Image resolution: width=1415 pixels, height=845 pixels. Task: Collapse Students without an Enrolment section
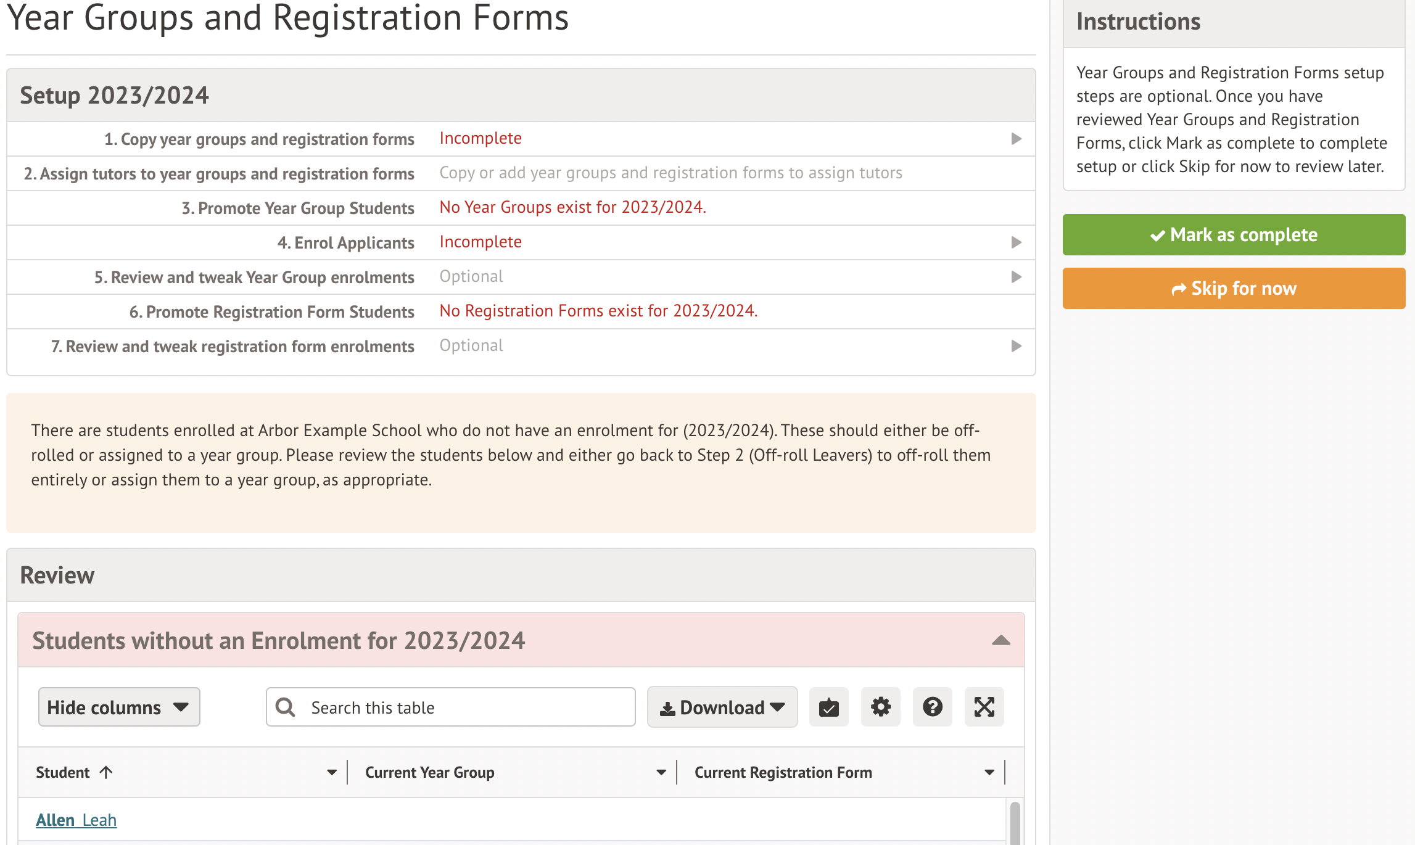(1000, 640)
